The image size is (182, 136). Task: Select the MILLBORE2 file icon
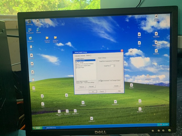click(x=156, y=35)
